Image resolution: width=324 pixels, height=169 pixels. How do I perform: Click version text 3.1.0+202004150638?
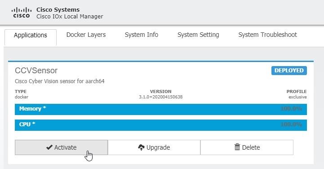coord(161,97)
